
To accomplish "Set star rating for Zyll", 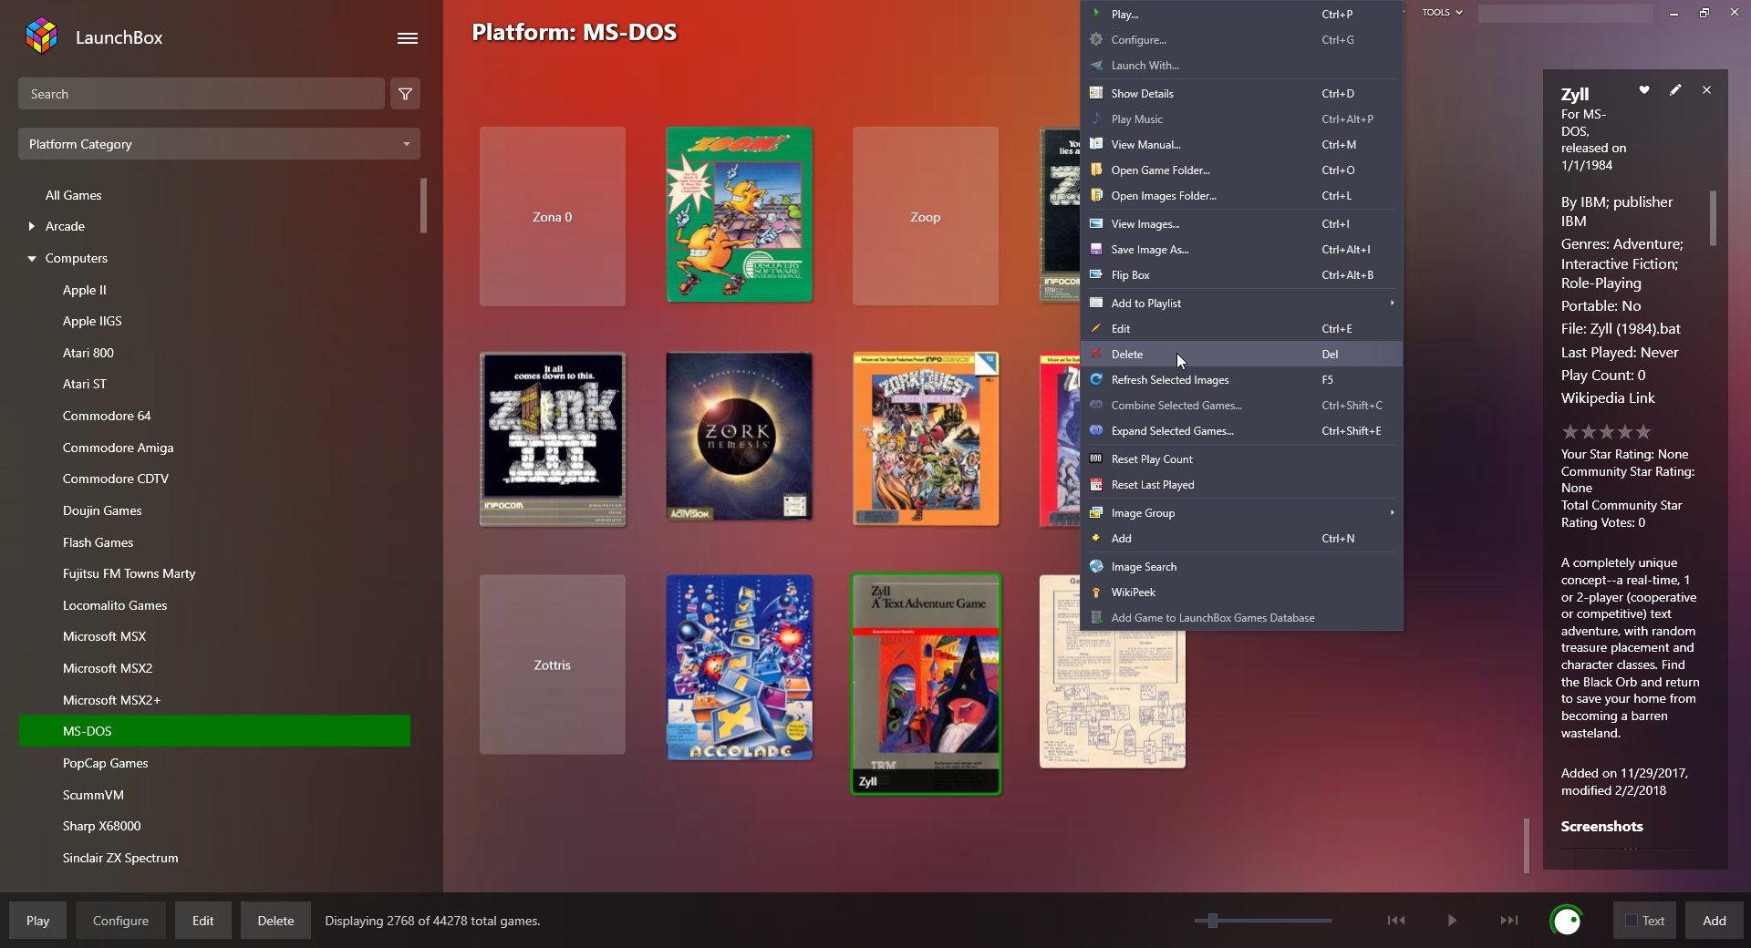I will (1606, 431).
